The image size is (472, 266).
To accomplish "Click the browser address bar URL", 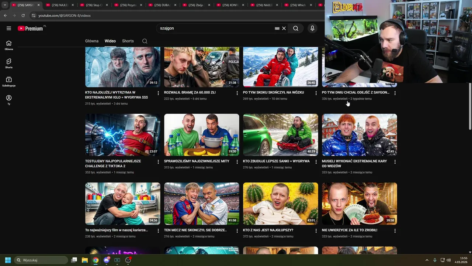I will point(65,16).
